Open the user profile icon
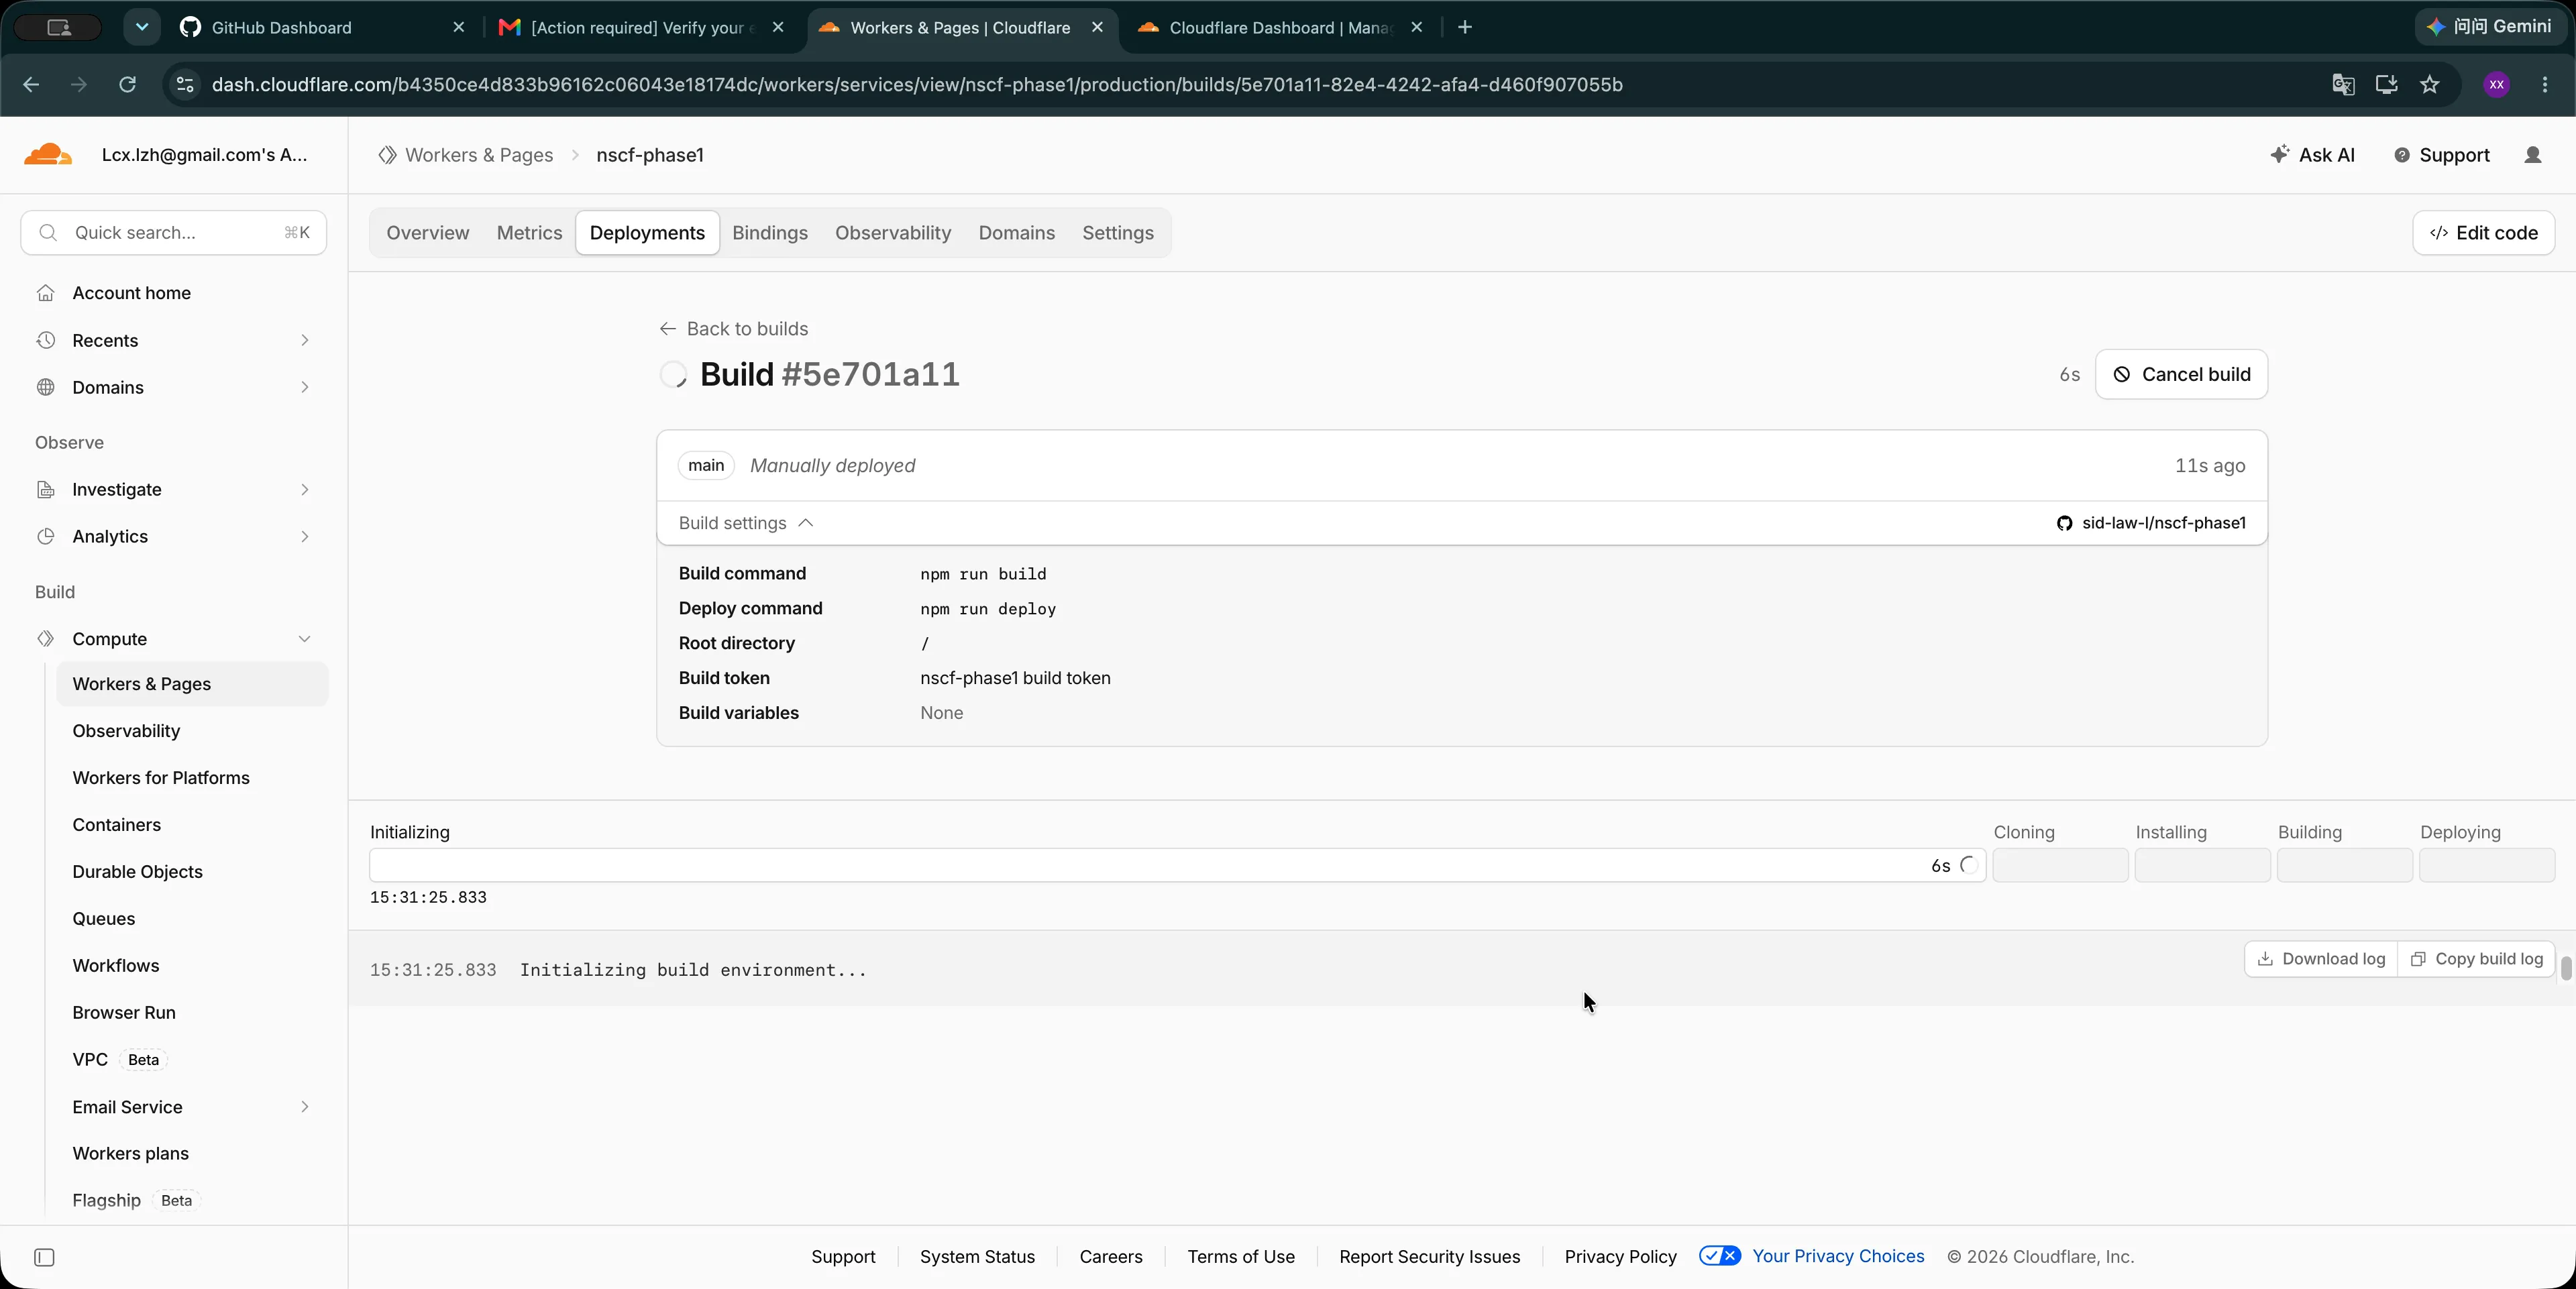2576x1289 pixels. 2532,155
